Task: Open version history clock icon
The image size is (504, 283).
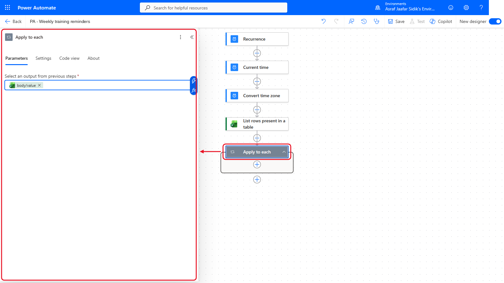Action: click(364, 21)
